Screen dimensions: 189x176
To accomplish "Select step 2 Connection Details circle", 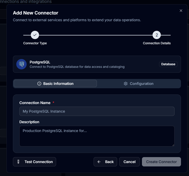I will (x=157, y=35).
